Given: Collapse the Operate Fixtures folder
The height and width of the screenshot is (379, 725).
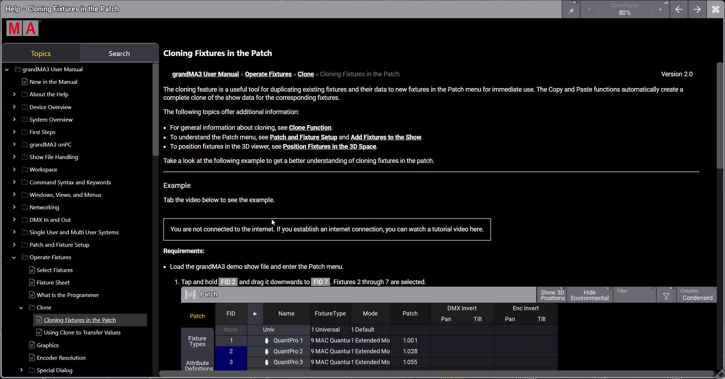Looking at the screenshot, I should [x=14, y=257].
